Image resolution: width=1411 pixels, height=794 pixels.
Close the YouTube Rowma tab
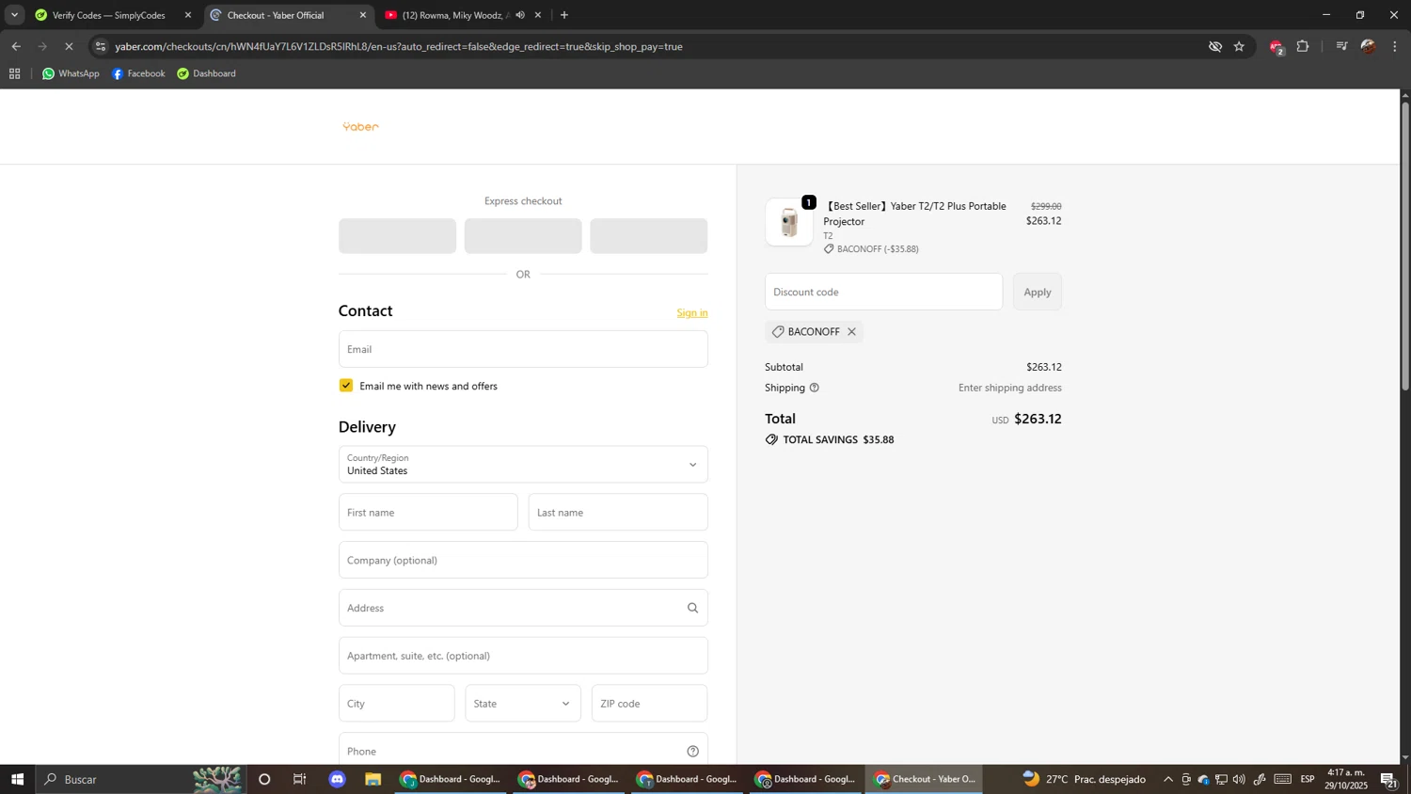click(x=538, y=15)
